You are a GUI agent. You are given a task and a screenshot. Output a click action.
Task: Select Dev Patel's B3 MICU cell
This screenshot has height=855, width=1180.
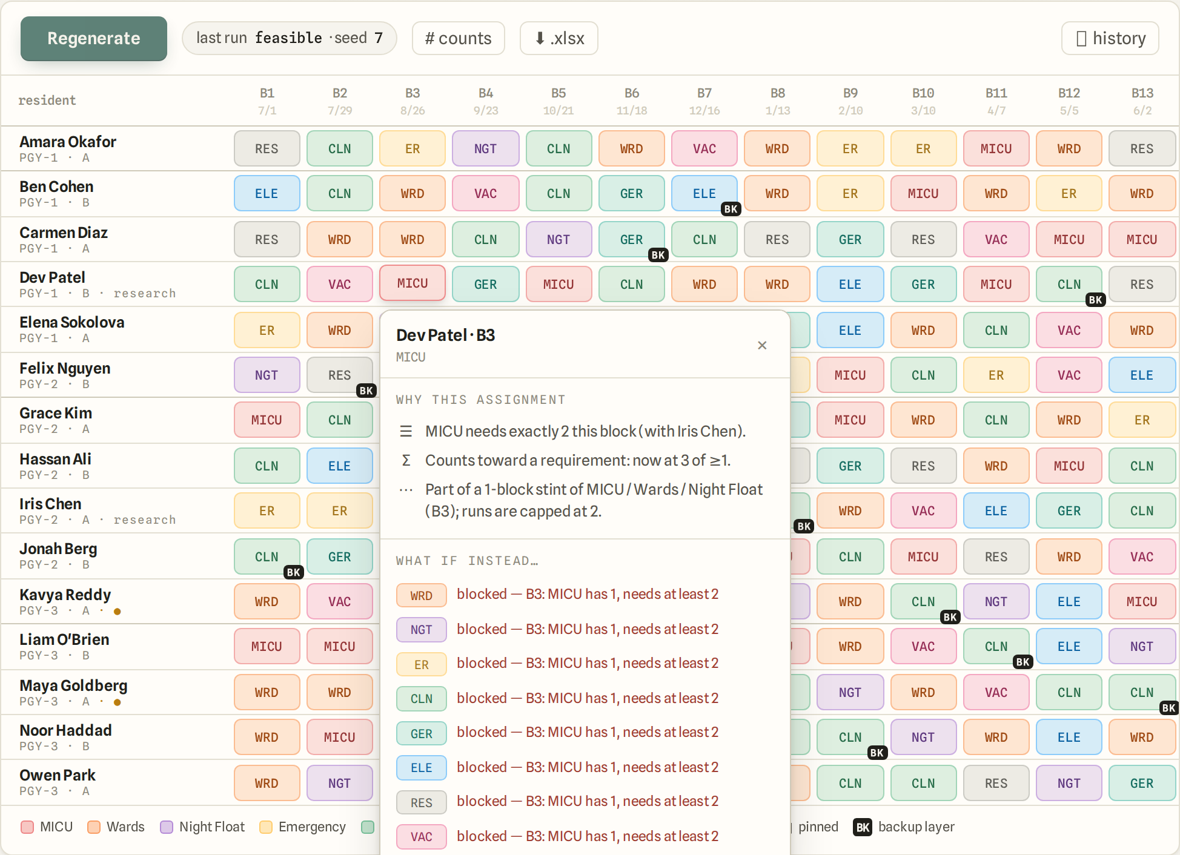(413, 283)
